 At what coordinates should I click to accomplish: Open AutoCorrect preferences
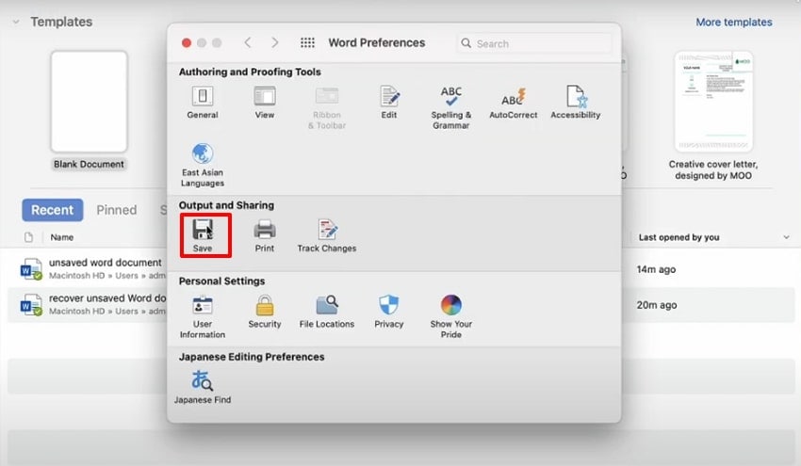click(513, 104)
